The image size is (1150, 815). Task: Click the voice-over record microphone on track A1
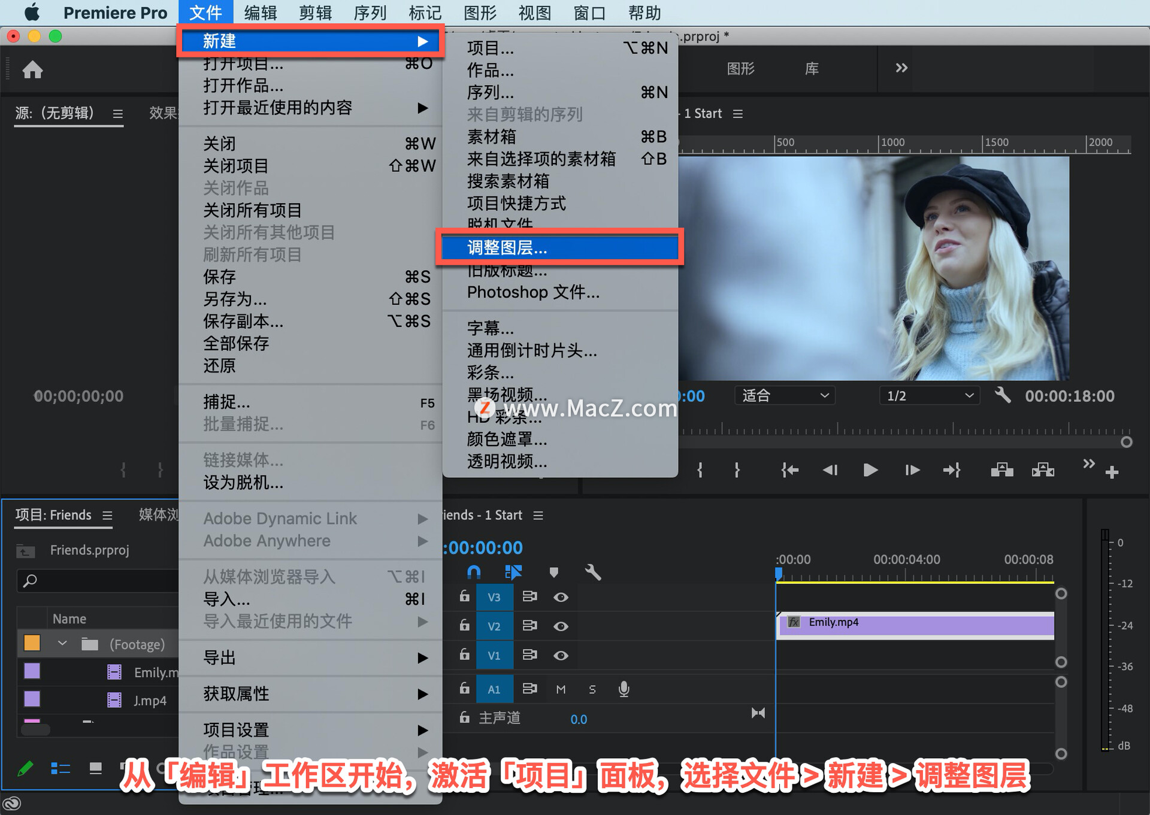click(x=623, y=689)
